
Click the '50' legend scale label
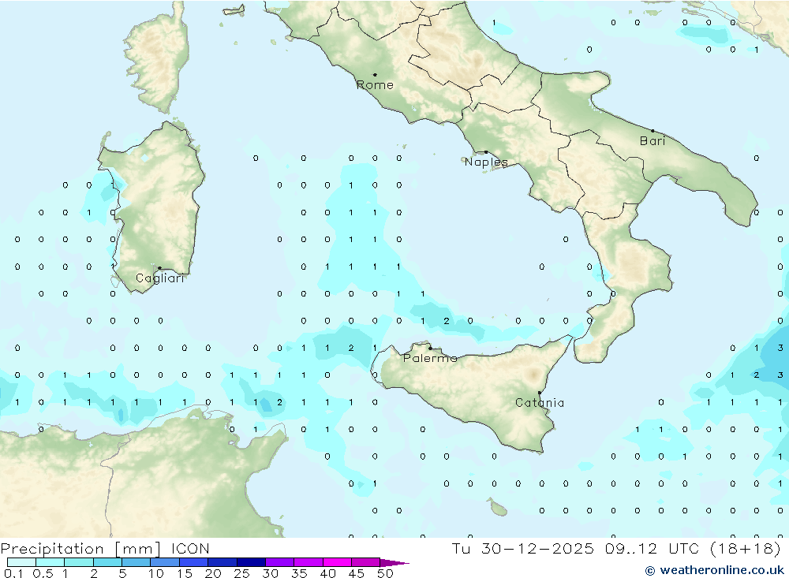385,573
